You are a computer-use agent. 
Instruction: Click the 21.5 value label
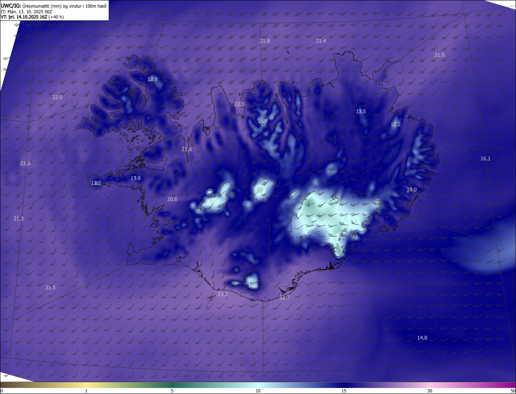[50, 287]
